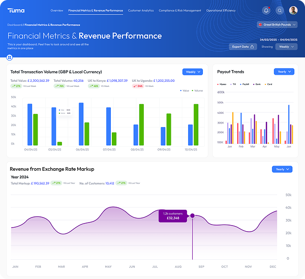The height and width of the screenshot is (279, 305).
Task: Click the Export Data button
Action: [243, 47]
